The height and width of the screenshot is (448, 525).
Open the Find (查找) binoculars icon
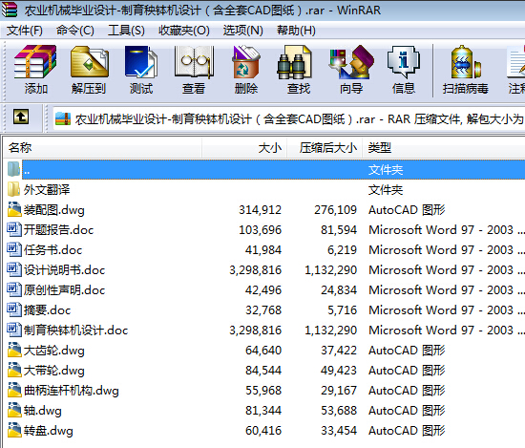tap(295, 63)
